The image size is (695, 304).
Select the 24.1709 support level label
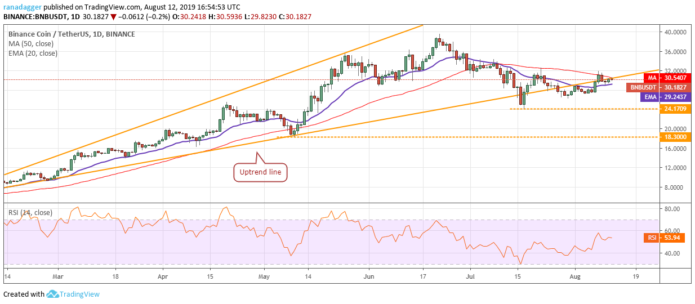(675, 109)
